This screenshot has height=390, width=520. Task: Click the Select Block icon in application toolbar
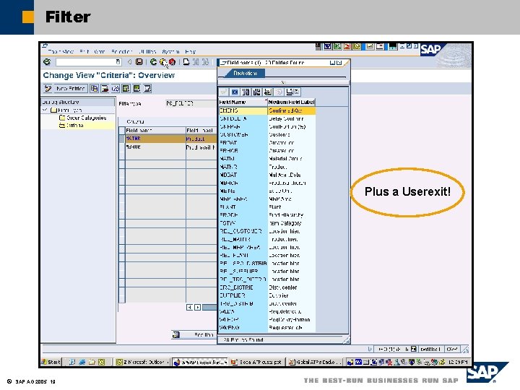point(136,89)
